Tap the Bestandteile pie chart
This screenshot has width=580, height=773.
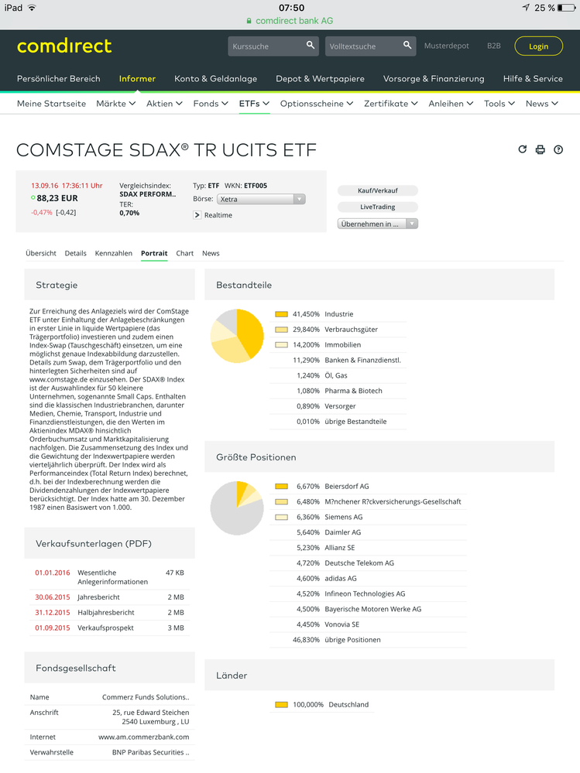[237, 336]
